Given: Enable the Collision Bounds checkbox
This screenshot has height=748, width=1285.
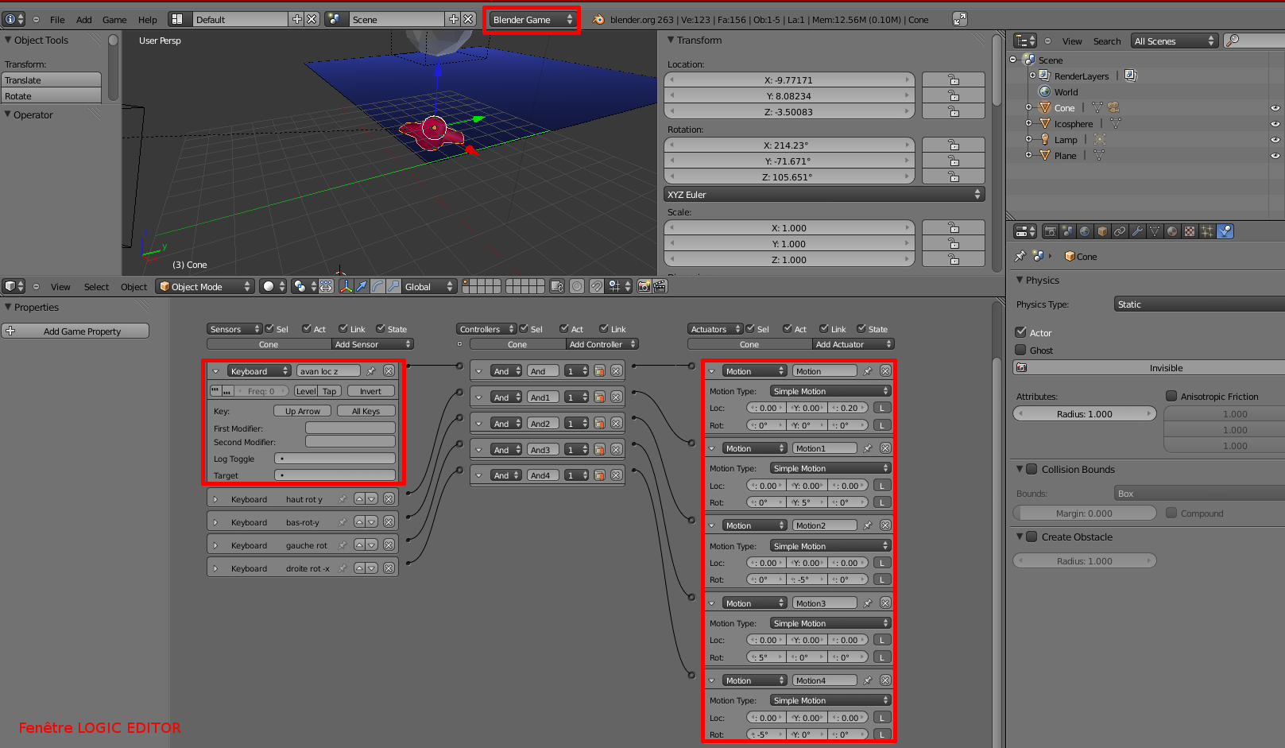Looking at the screenshot, I should pos(1031,469).
